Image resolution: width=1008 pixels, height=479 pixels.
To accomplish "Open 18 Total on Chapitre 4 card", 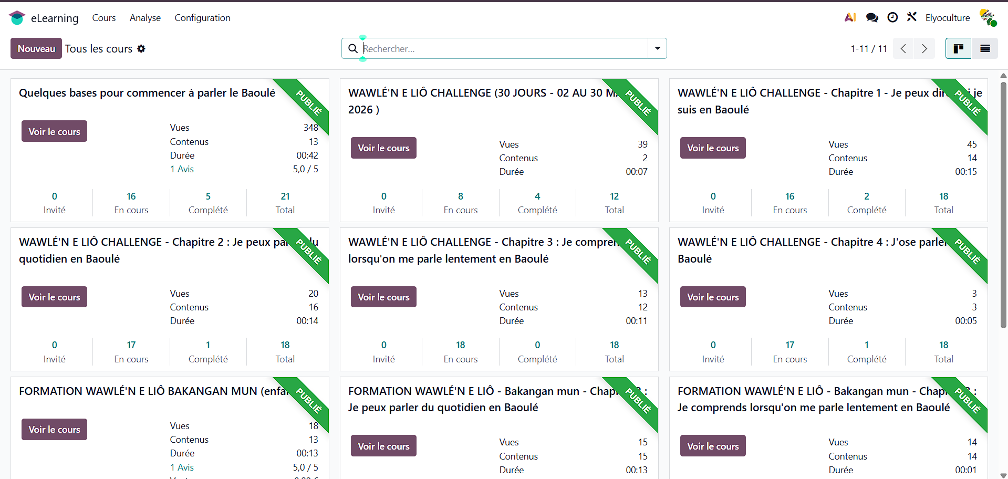I will pyautogui.click(x=944, y=352).
